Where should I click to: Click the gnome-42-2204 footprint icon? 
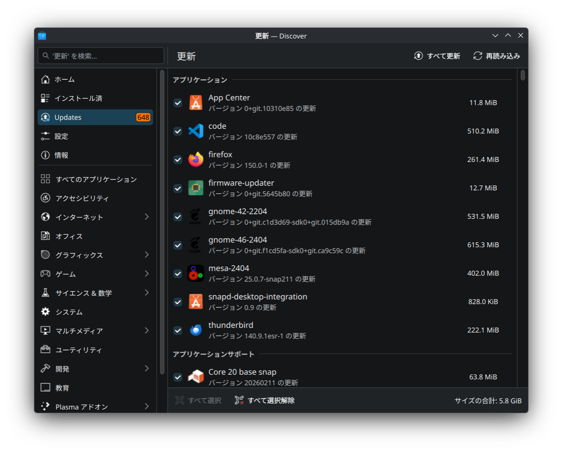coord(196,216)
